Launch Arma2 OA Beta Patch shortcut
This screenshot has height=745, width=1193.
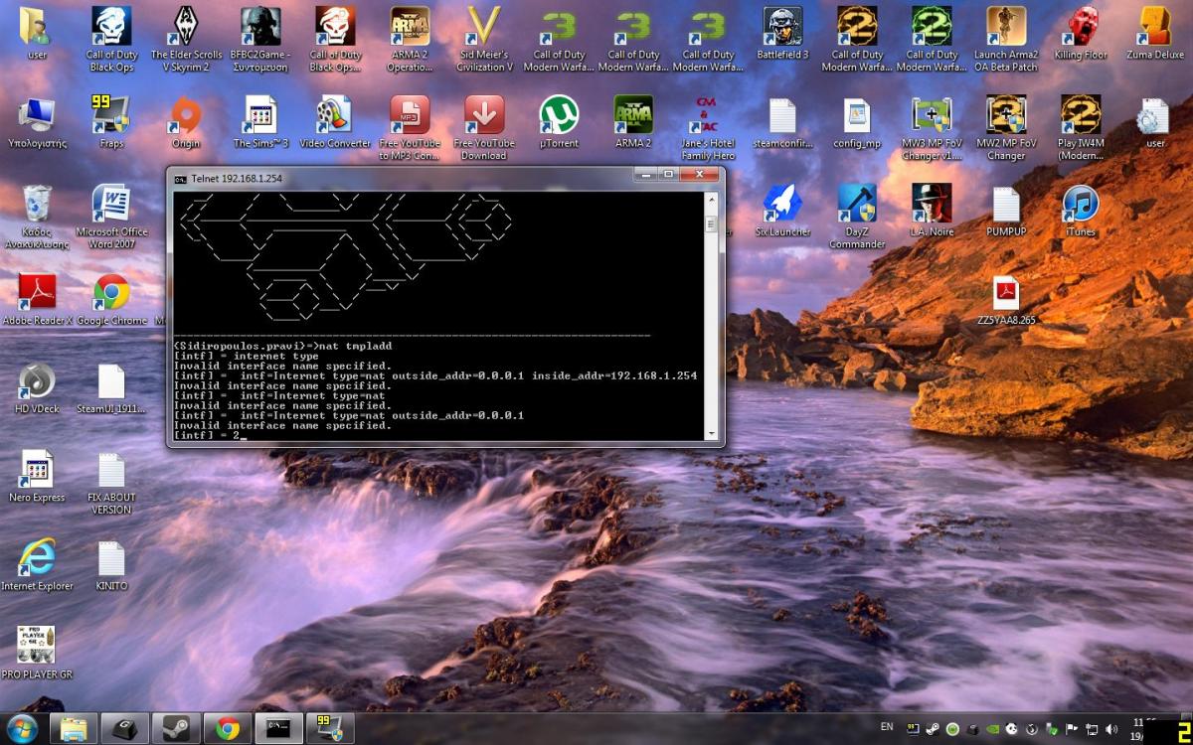[x=1006, y=39]
